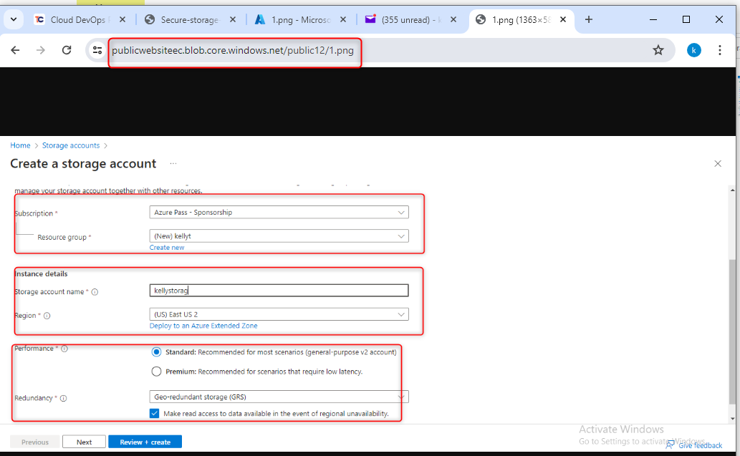Minimize the browser window

(653, 19)
